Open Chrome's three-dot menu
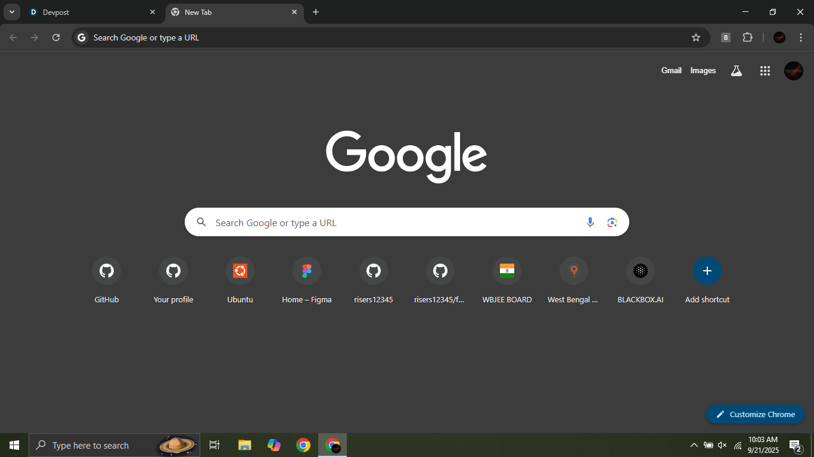814x457 pixels. coord(801,37)
